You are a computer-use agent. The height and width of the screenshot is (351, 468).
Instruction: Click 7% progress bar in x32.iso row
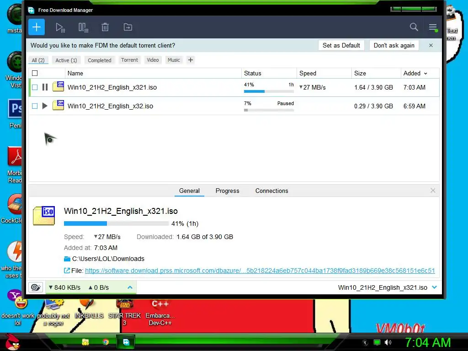click(269, 110)
